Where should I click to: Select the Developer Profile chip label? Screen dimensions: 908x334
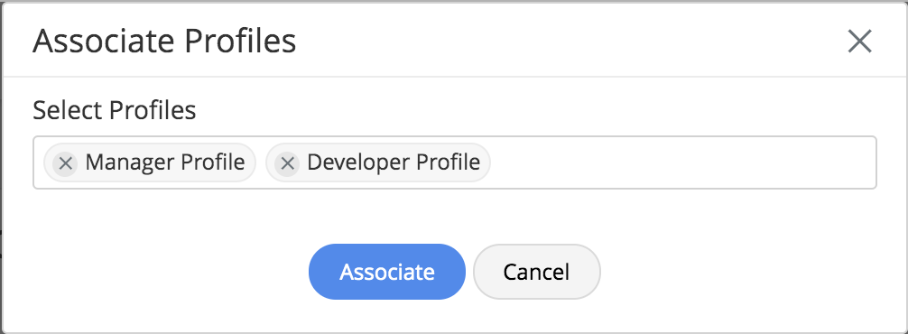coord(394,162)
